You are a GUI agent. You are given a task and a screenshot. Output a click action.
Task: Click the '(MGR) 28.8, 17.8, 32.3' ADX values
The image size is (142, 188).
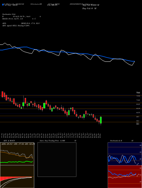pos(30,23)
